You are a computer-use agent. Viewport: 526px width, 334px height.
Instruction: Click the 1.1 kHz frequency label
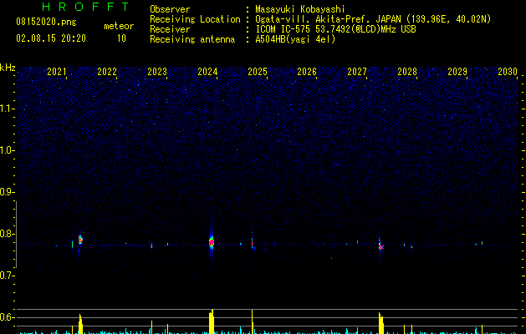click(8, 109)
